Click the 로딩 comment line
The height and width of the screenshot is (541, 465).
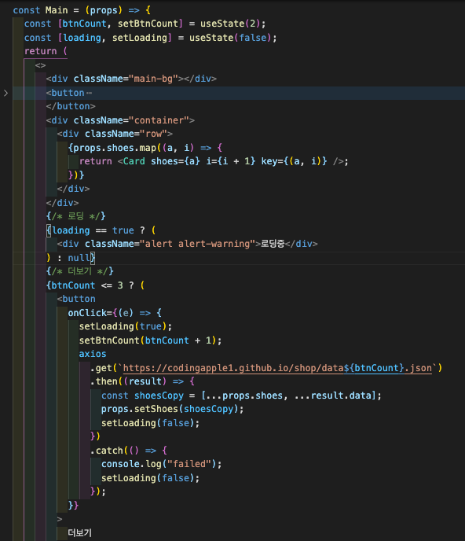(76, 216)
